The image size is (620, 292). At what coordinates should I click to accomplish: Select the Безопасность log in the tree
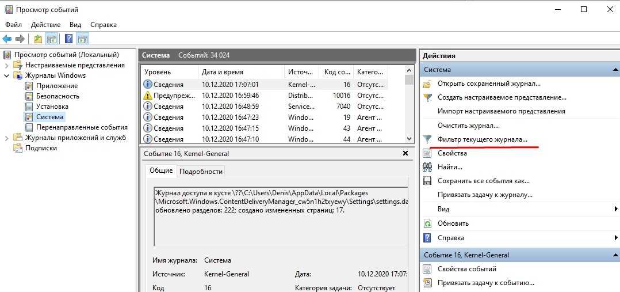tap(58, 96)
